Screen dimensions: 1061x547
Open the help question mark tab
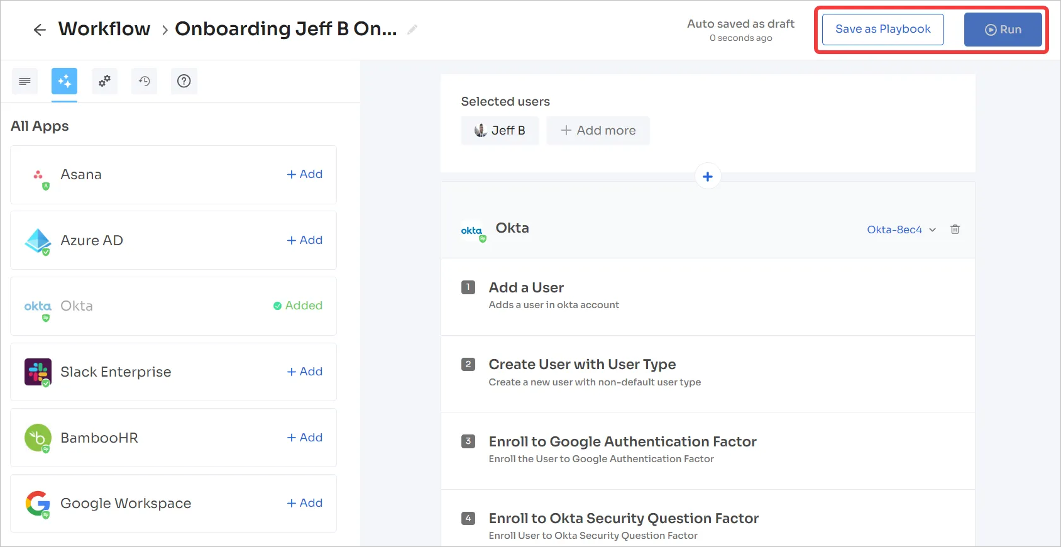point(184,81)
